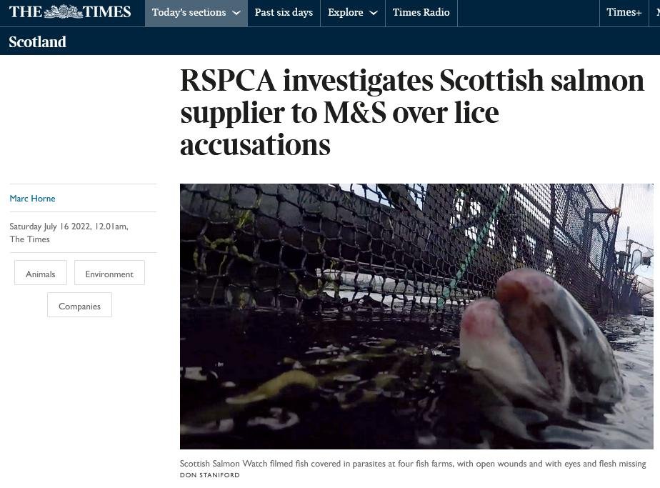
Task: Open Times Radio from the nav bar
Action: pyautogui.click(x=421, y=13)
